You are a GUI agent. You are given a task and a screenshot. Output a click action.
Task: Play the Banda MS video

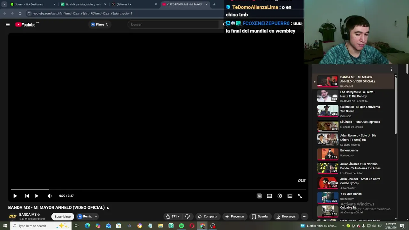click(15, 196)
